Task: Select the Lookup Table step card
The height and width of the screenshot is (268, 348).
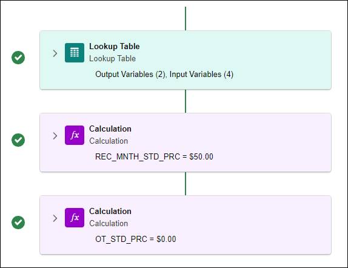Action: 186,60
